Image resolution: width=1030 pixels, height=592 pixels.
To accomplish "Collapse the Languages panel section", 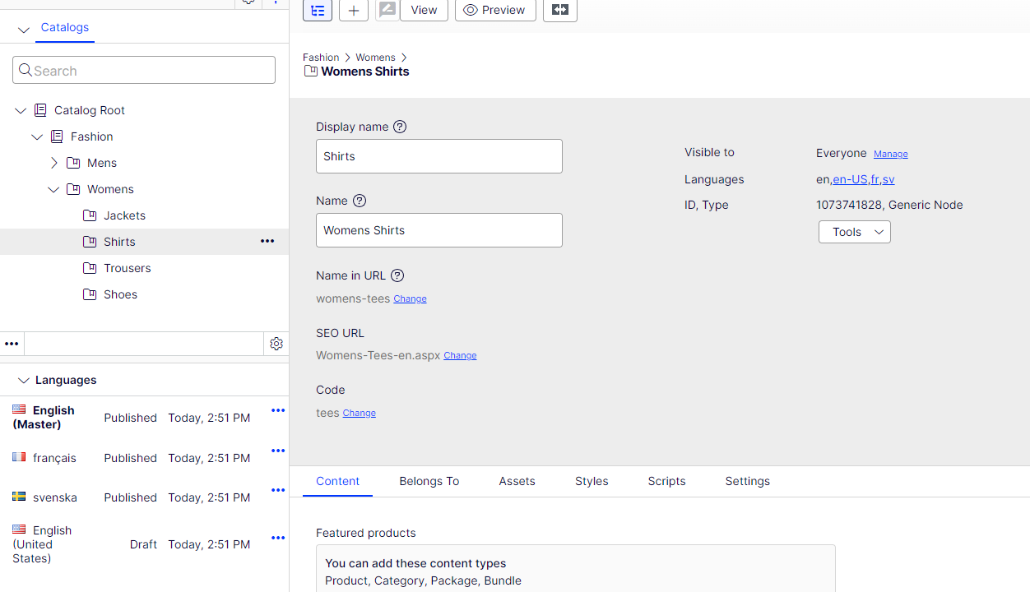I will tap(24, 380).
